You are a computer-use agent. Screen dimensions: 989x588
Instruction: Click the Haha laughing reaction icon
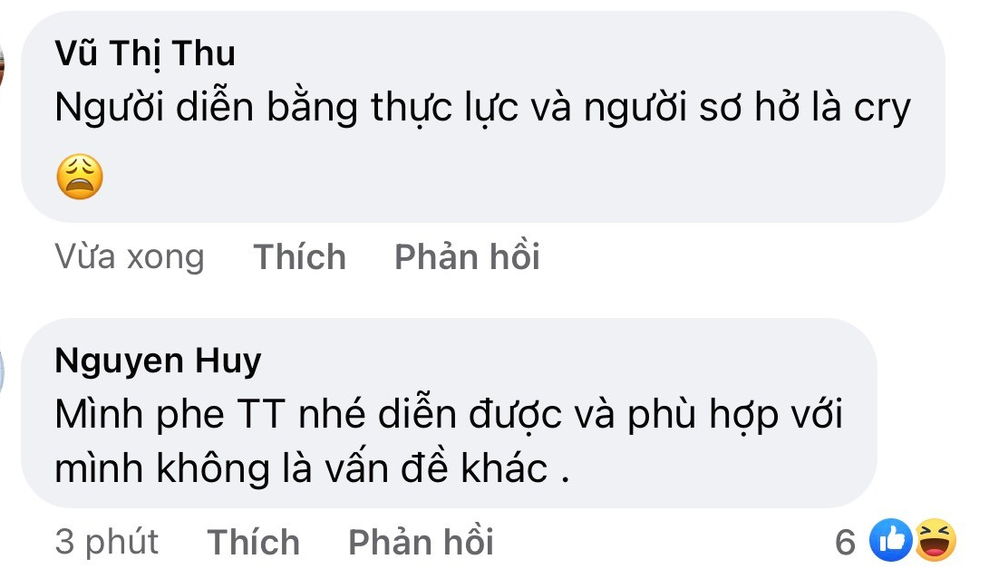pyautogui.click(x=934, y=542)
